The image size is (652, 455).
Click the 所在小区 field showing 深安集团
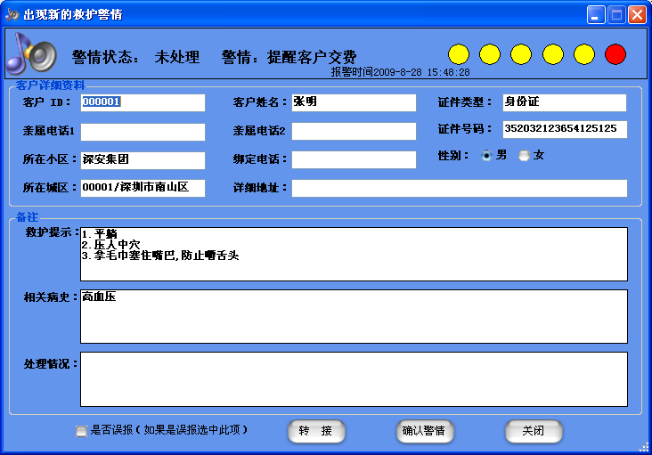point(143,160)
